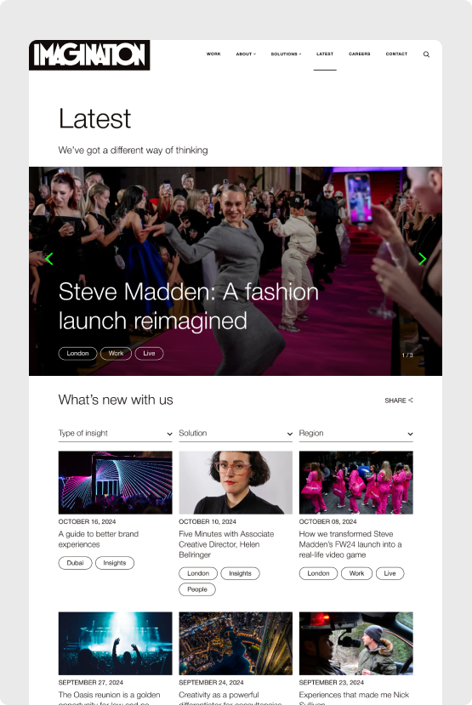Expand the Solutions navigation menu
The image size is (472, 705).
[x=286, y=54]
